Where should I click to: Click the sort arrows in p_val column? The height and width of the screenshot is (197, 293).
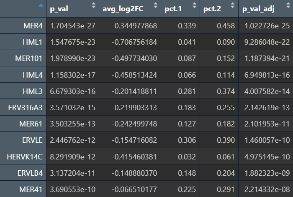click(93, 6)
